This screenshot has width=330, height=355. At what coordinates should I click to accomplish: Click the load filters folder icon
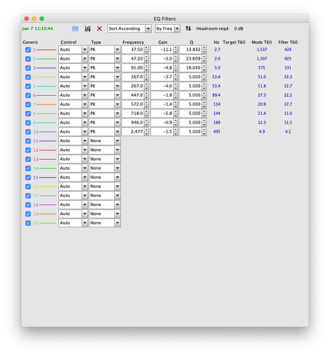pos(75,28)
